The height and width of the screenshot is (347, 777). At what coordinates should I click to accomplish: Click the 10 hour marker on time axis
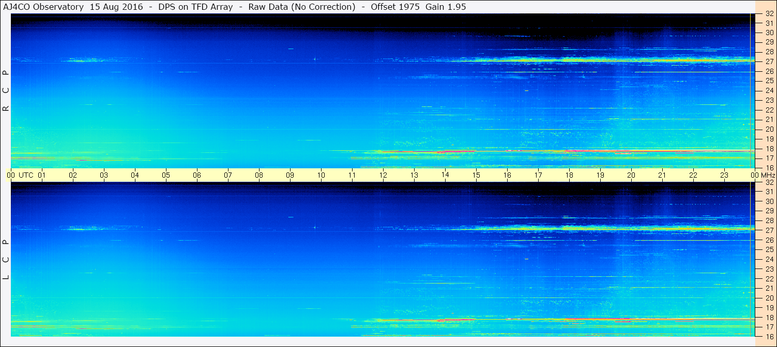[x=321, y=175]
